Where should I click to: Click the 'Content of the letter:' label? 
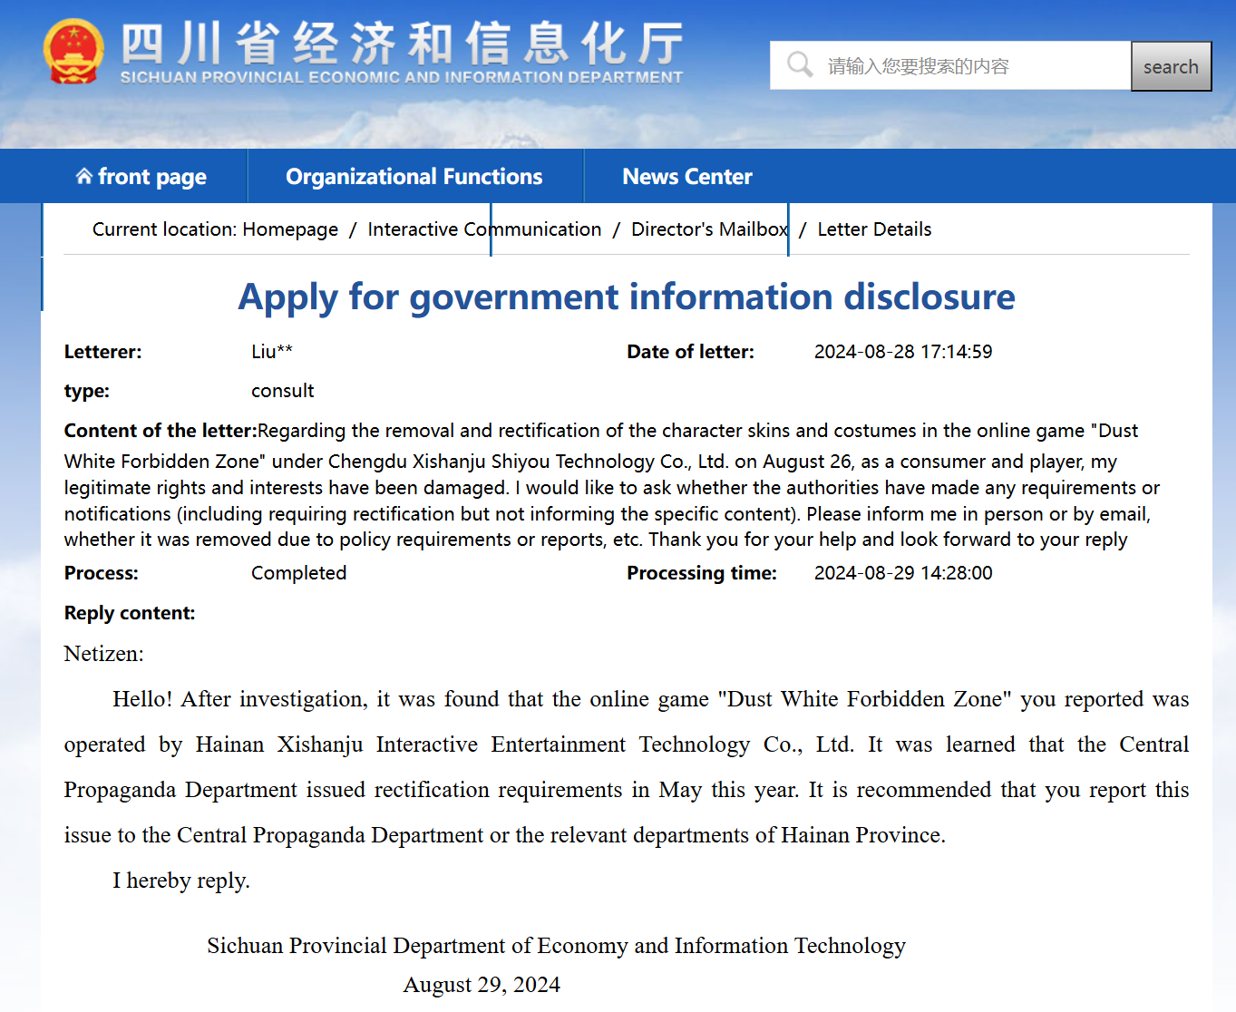tap(161, 431)
